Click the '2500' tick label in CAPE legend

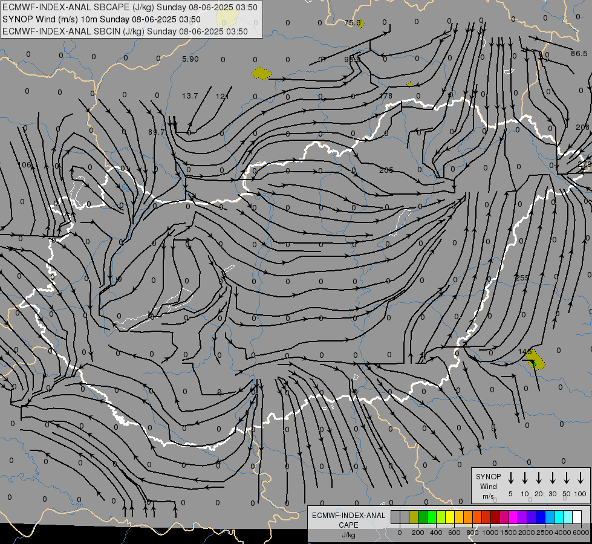point(545,533)
